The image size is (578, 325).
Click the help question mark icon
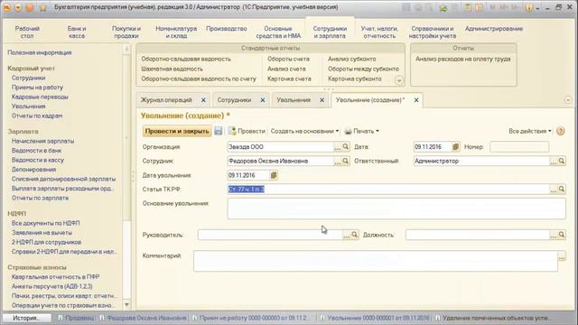click(x=560, y=131)
